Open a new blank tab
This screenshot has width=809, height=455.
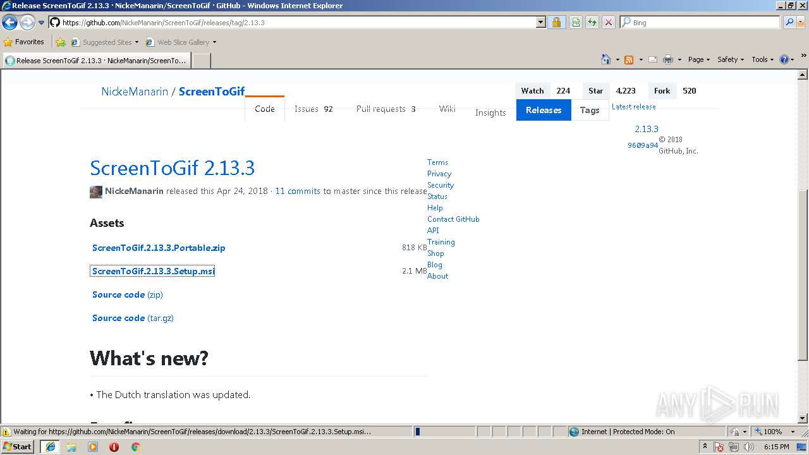coord(201,61)
